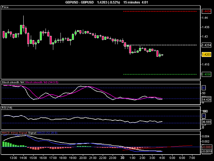Click the 1.435 price axis tick label
Screen dimensions: 214x161
click(206, 27)
